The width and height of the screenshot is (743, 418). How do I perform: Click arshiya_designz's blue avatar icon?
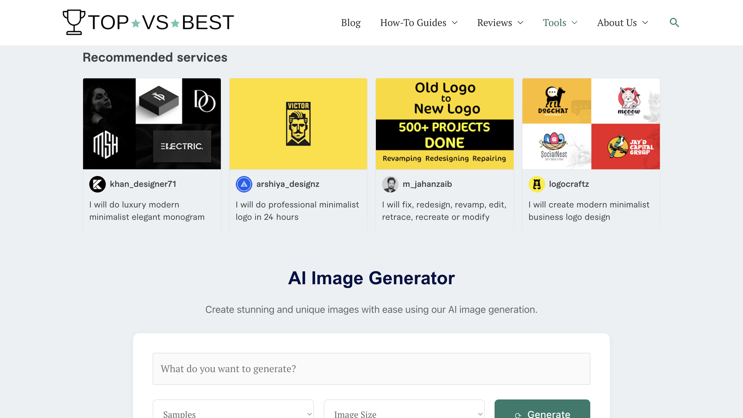[x=244, y=184]
